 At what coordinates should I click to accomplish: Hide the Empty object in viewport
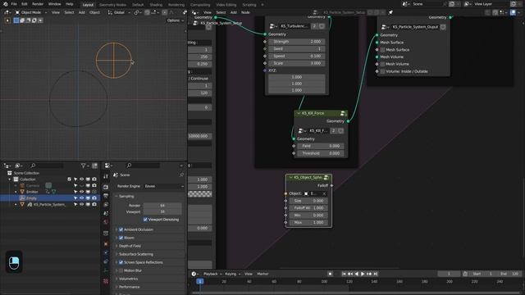pos(81,198)
